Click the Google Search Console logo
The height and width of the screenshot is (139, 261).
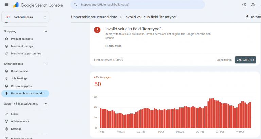pyautogui.click(x=38, y=5)
